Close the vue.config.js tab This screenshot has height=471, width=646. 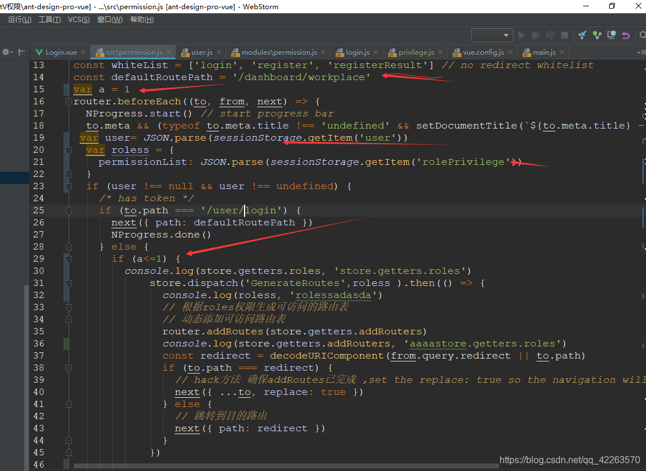510,52
